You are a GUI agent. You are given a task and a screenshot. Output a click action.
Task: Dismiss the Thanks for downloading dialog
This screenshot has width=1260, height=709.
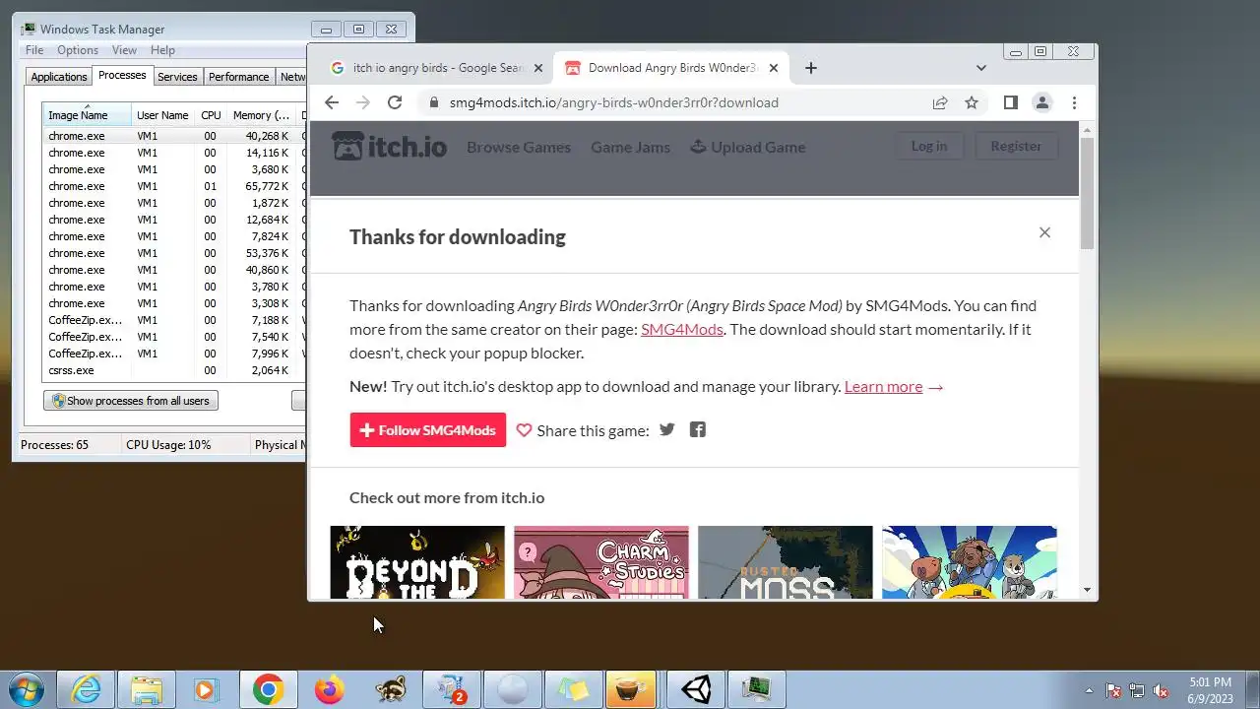pyautogui.click(x=1044, y=232)
